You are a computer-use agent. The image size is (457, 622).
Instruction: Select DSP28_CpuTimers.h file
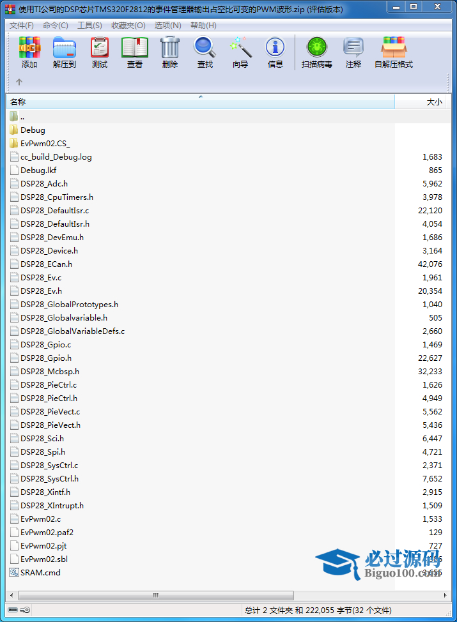[x=57, y=197]
